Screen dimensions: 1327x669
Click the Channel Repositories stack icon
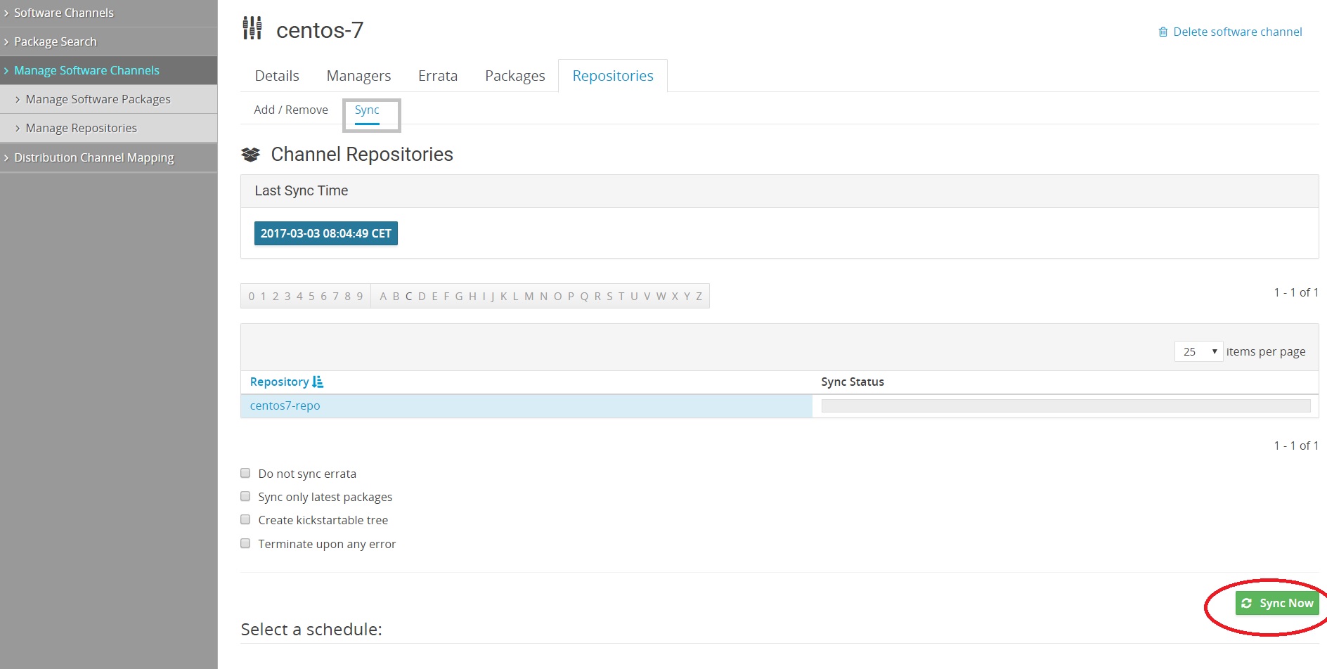(251, 155)
